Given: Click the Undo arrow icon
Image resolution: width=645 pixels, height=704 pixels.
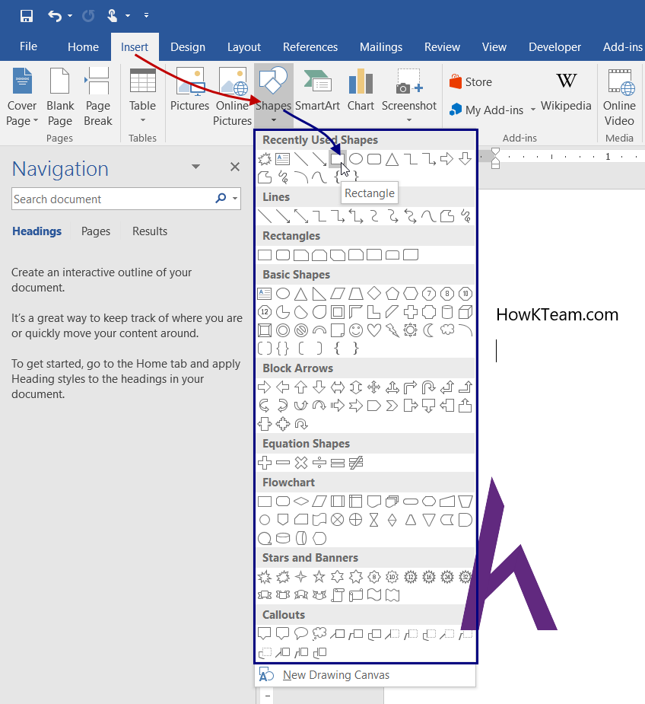Looking at the screenshot, I should click(x=55, y=16).
